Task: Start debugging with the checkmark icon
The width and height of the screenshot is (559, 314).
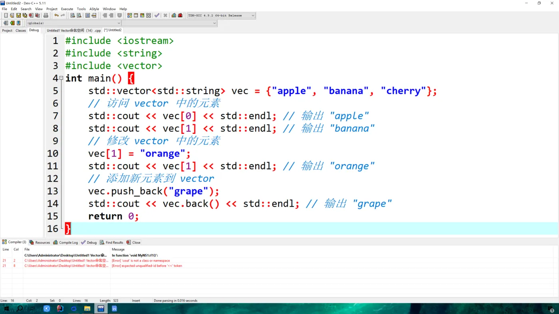Action: pos(157,16)
